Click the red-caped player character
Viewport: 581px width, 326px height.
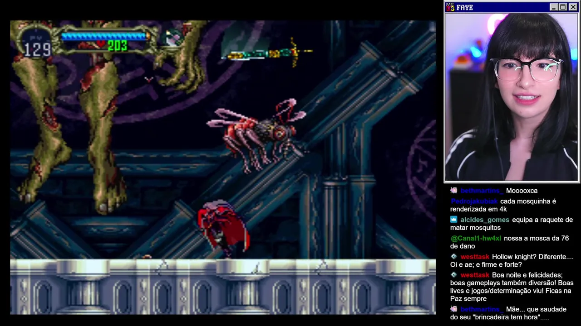click(x=223, y=229)
